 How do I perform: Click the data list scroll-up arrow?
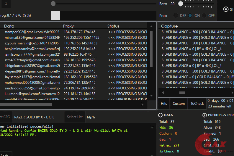[151, 26]
